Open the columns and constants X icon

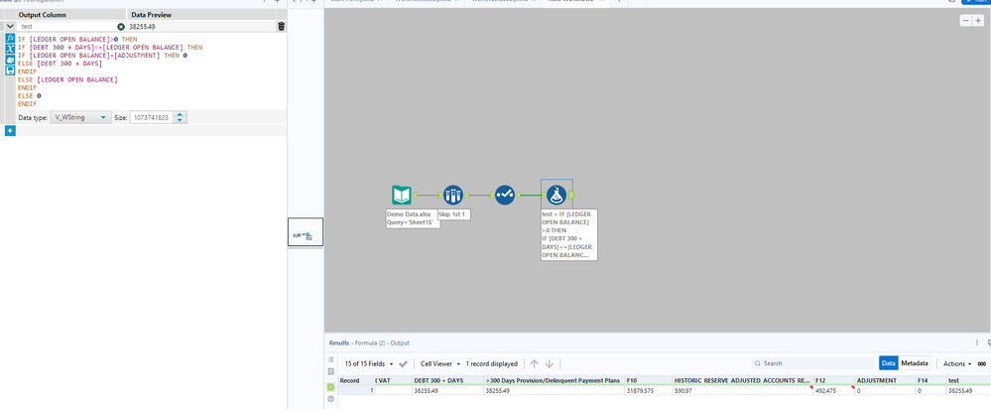10,49
